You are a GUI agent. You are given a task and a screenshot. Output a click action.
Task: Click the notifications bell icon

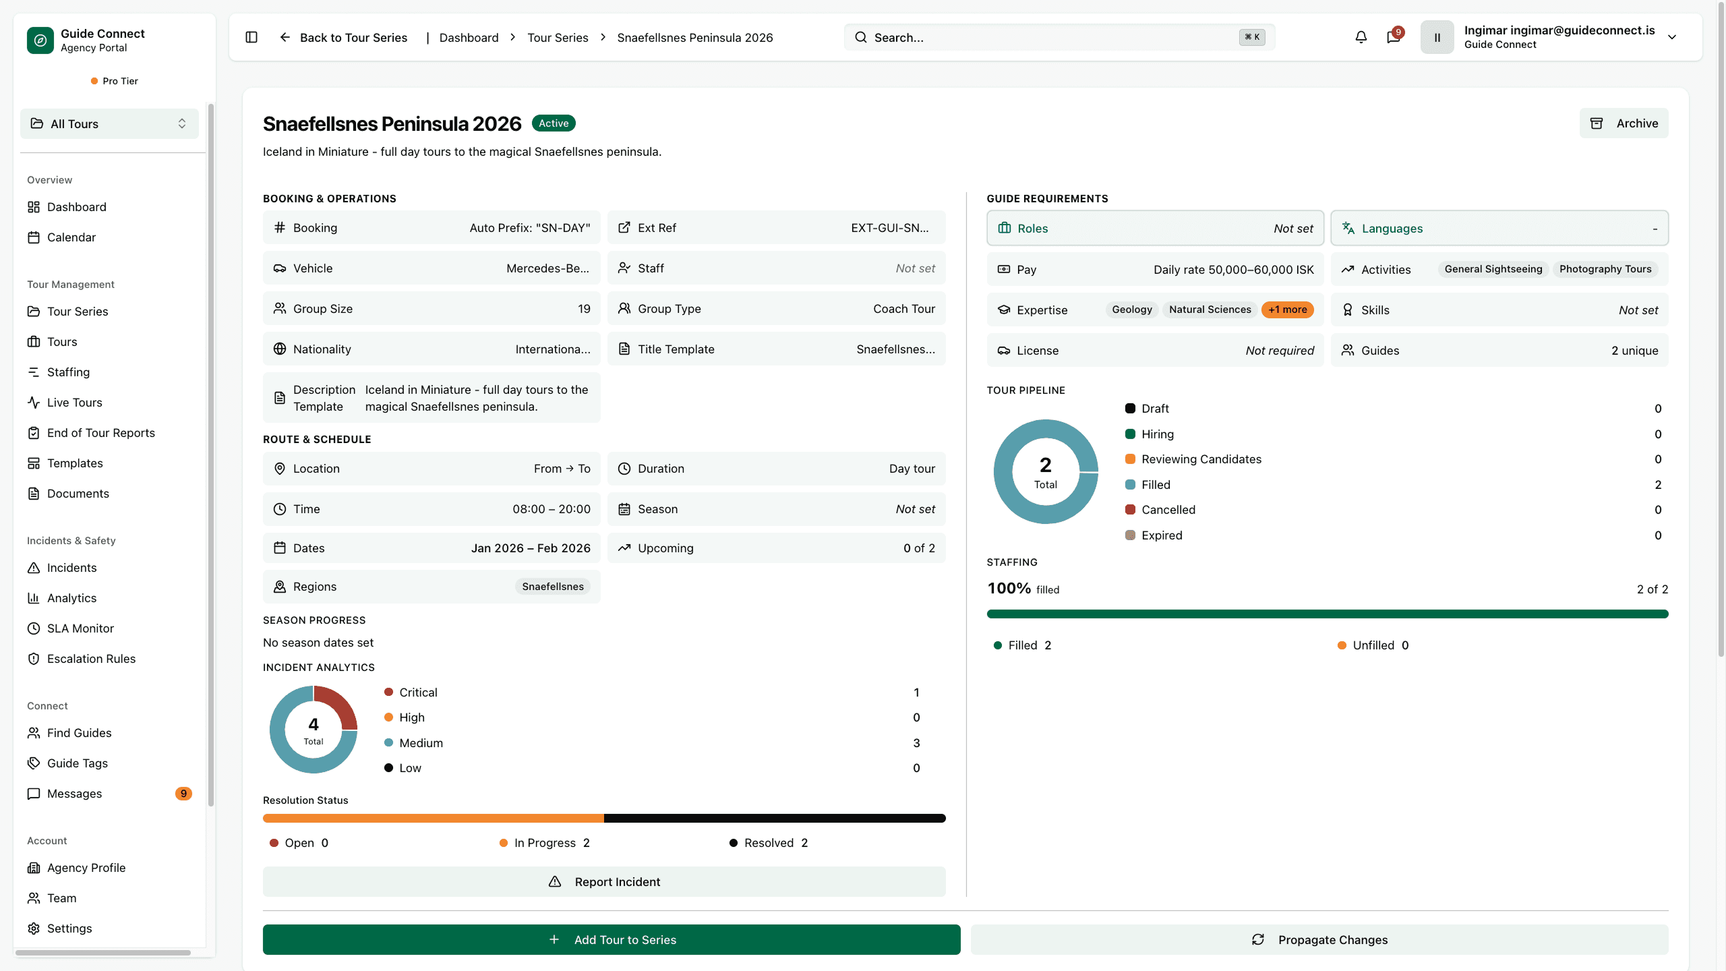[x=1361, y=37]
